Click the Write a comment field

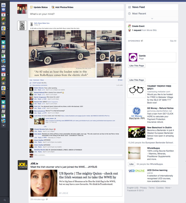(77, 155)
